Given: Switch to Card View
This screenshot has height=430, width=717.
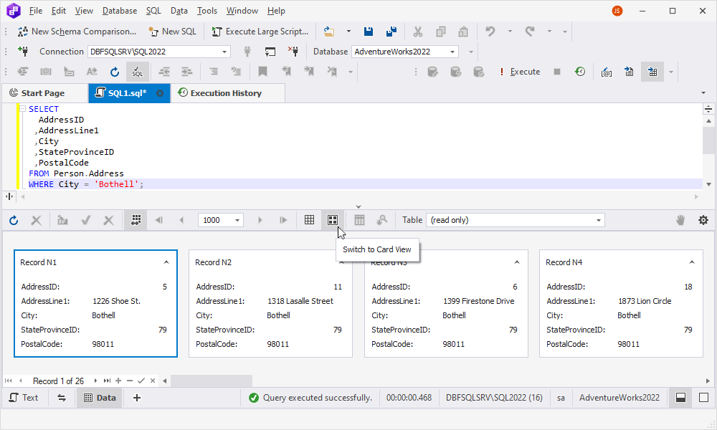Looking at the screenshot, I should coord(333,220).
